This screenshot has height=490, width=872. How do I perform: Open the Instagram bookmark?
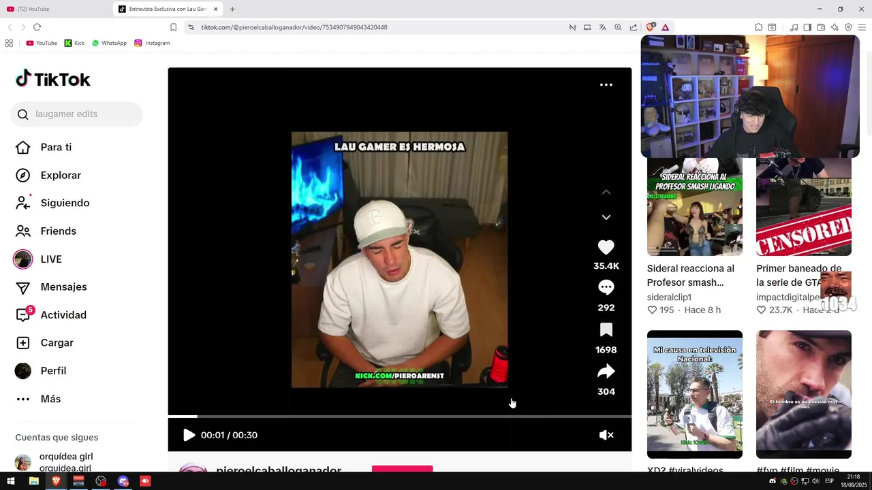click(152, 43)
